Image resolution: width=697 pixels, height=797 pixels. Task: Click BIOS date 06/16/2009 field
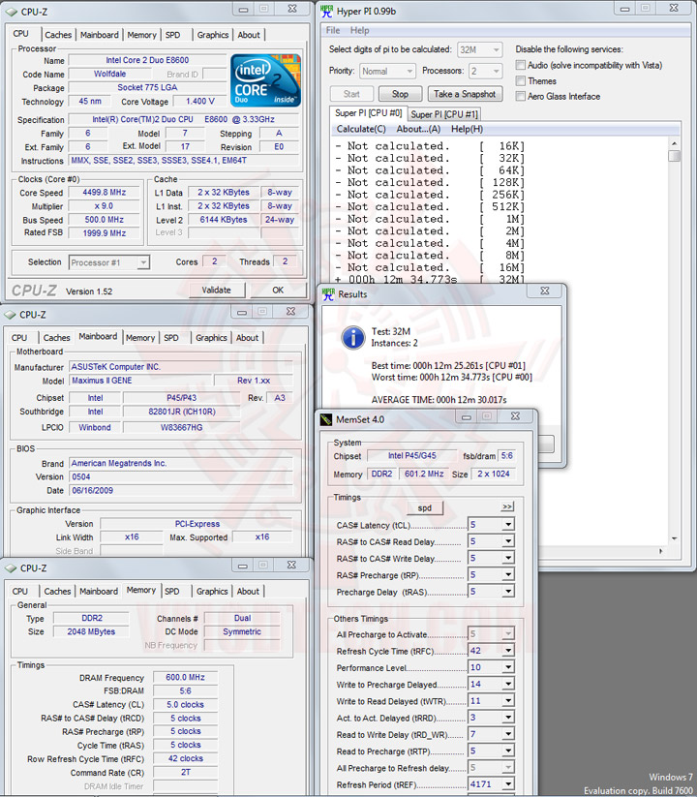point(181,491)
